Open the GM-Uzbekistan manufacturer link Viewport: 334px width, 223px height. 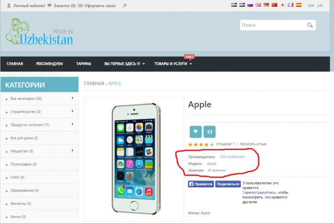[x=232, y=156]
